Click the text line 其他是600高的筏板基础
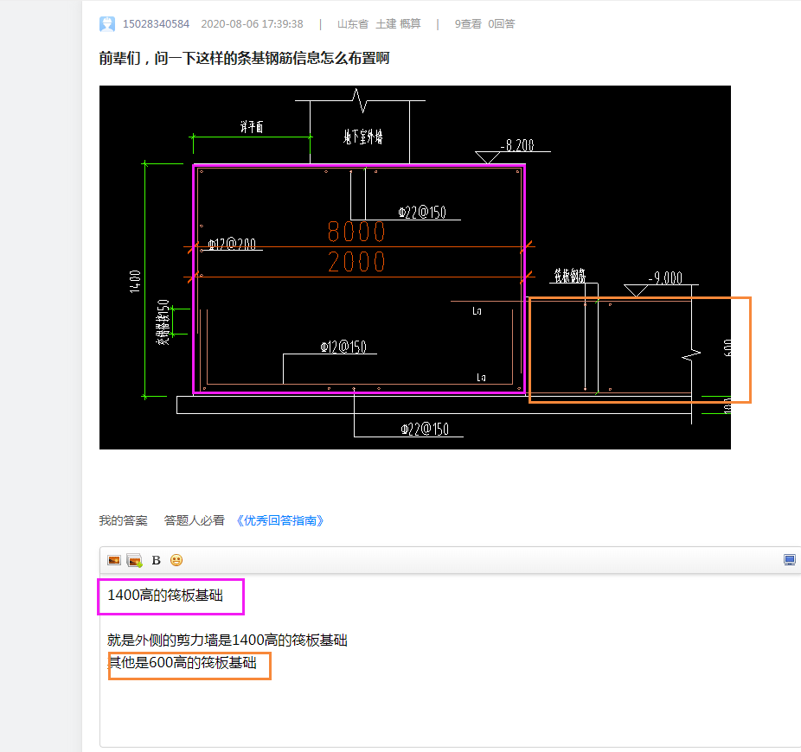Screen dimensions: 801x752 [183, 663]
